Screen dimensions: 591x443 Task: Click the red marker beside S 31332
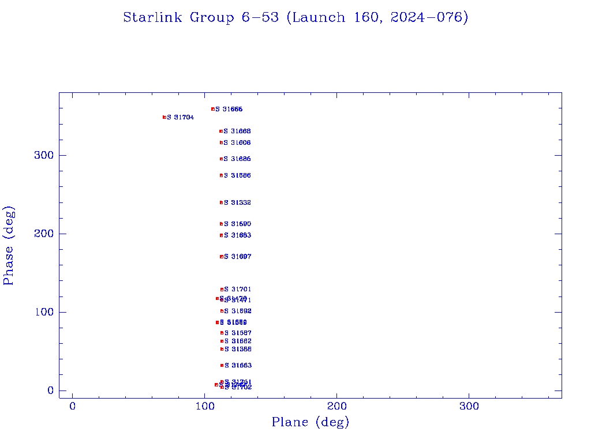[221, 202]
